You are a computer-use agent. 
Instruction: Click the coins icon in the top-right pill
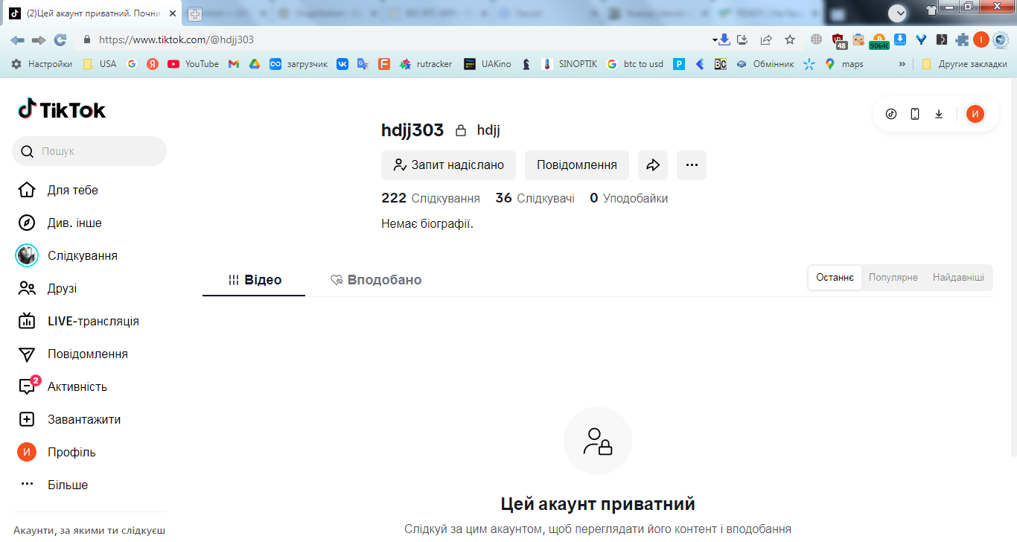click(x=891, y=114)
